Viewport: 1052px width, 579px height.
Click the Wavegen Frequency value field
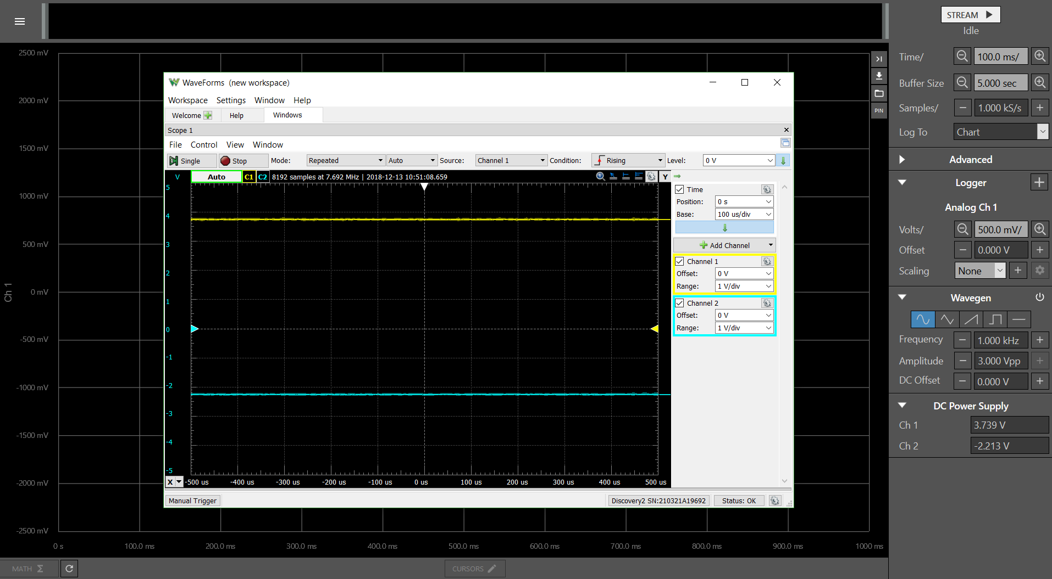[x=1001, y=340]
